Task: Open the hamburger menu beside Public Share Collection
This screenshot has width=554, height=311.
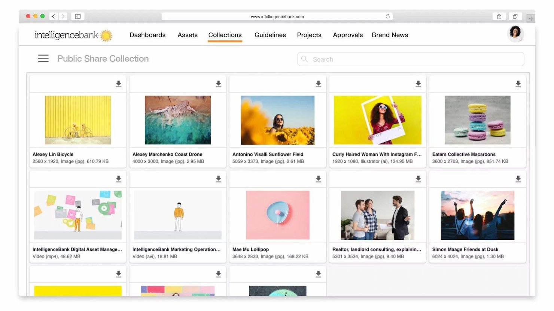Action: tap(43, 59)
